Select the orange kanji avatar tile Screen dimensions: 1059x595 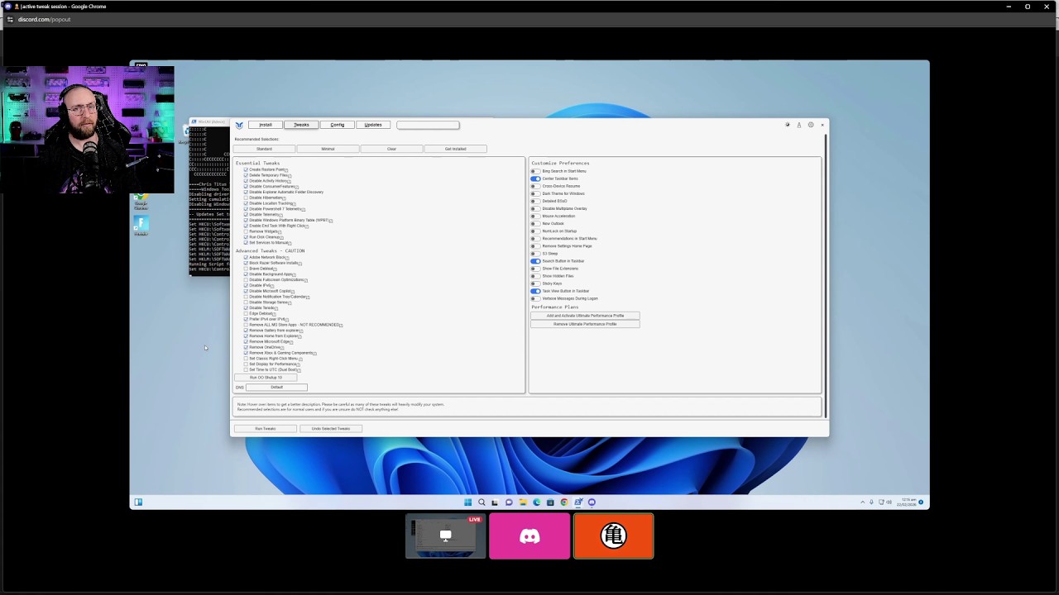tap(613, 536)
